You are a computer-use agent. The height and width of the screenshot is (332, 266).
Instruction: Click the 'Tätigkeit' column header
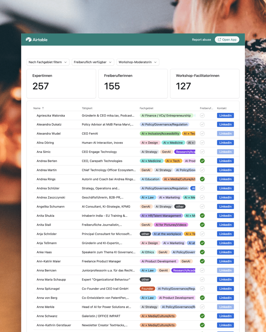coord(87,108)
